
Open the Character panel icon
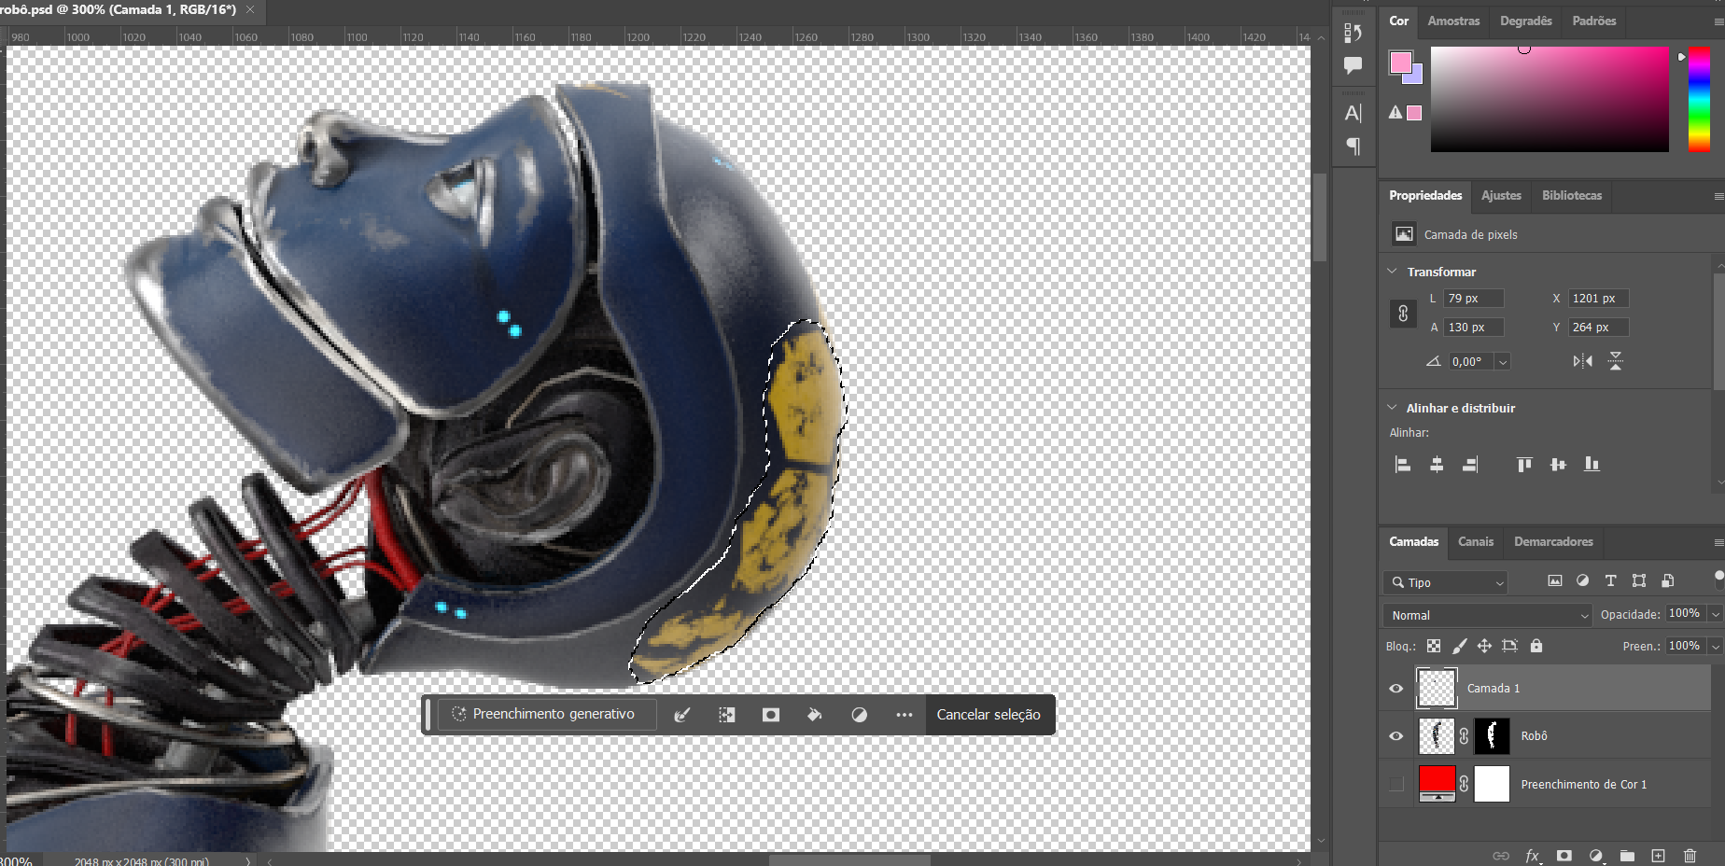click(1353, 113)
